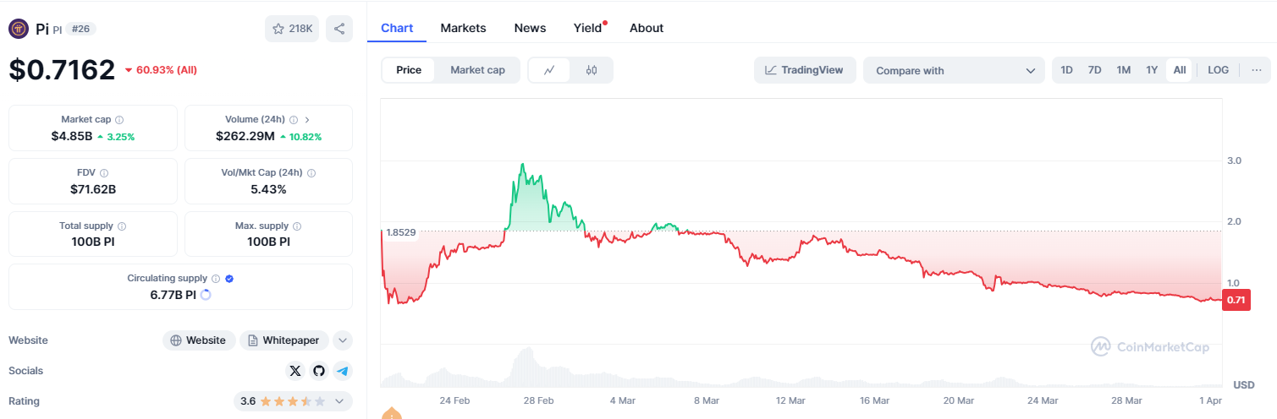This screenshot has width=1277, height=419.
Task: Click the Market cap info icon
Action: point(119,120)
